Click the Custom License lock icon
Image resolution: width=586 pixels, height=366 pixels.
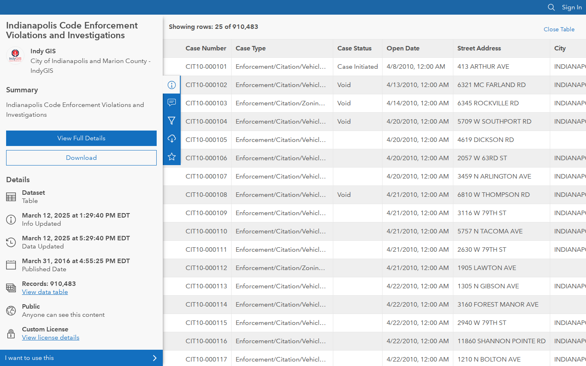11,333
